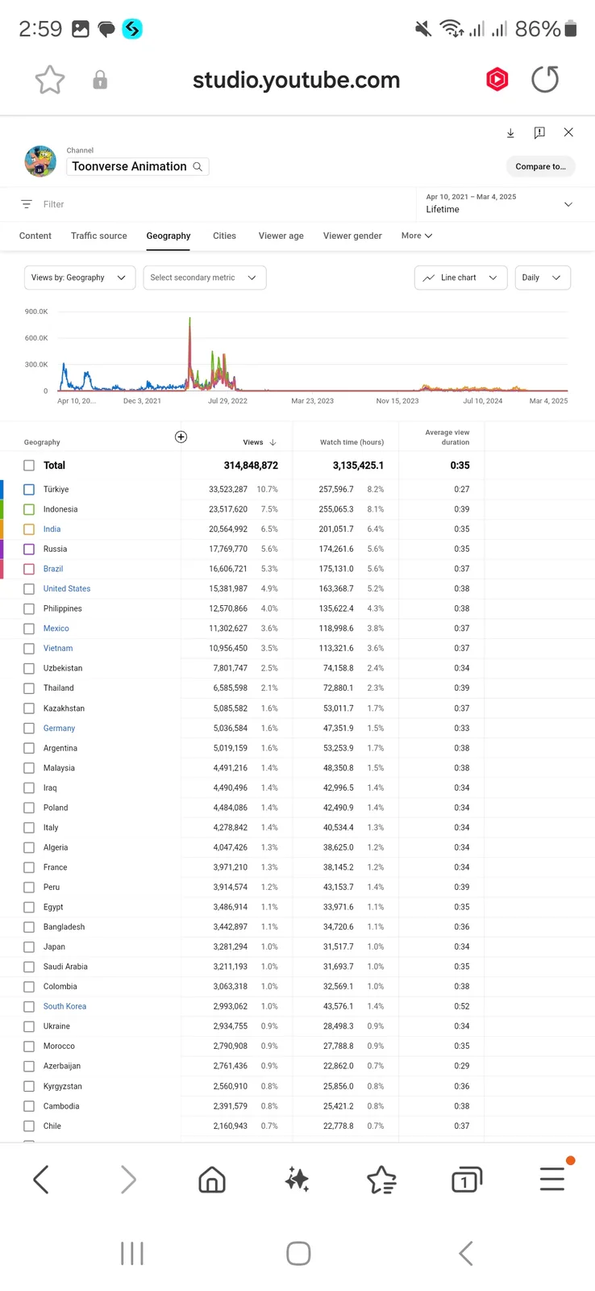Tap the Android system back button
595x1291 pixels.
(465, 1253)
